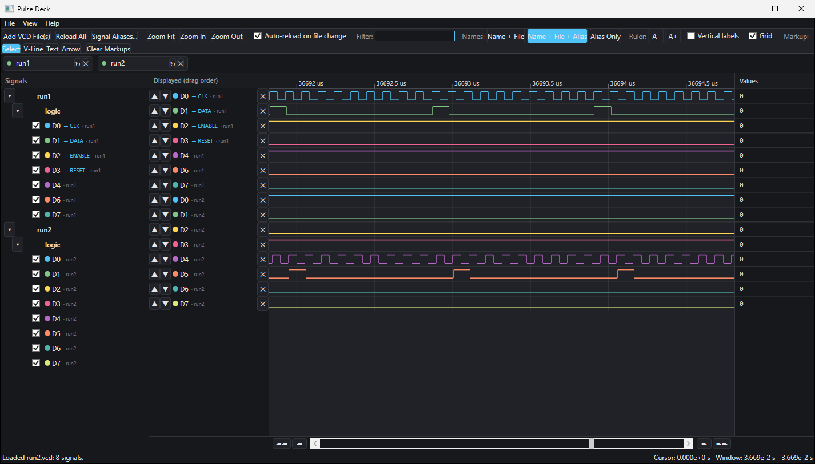
Task: Click scrollbar left arrow button
Action: [315, 443]
